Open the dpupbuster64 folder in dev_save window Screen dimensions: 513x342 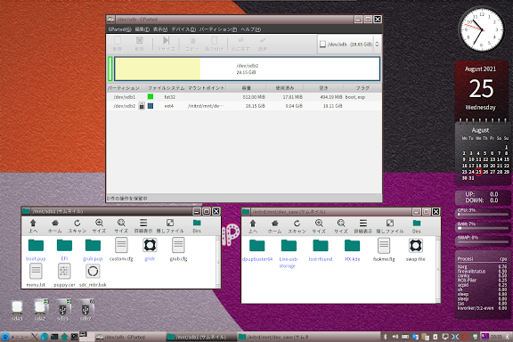(x=257, y=250)
